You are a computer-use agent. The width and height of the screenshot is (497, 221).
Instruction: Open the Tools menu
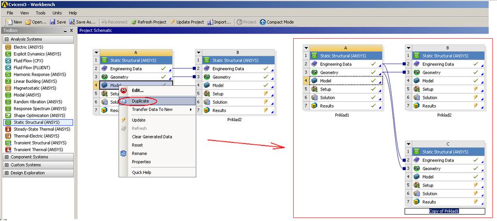click(x=41, y=13)
